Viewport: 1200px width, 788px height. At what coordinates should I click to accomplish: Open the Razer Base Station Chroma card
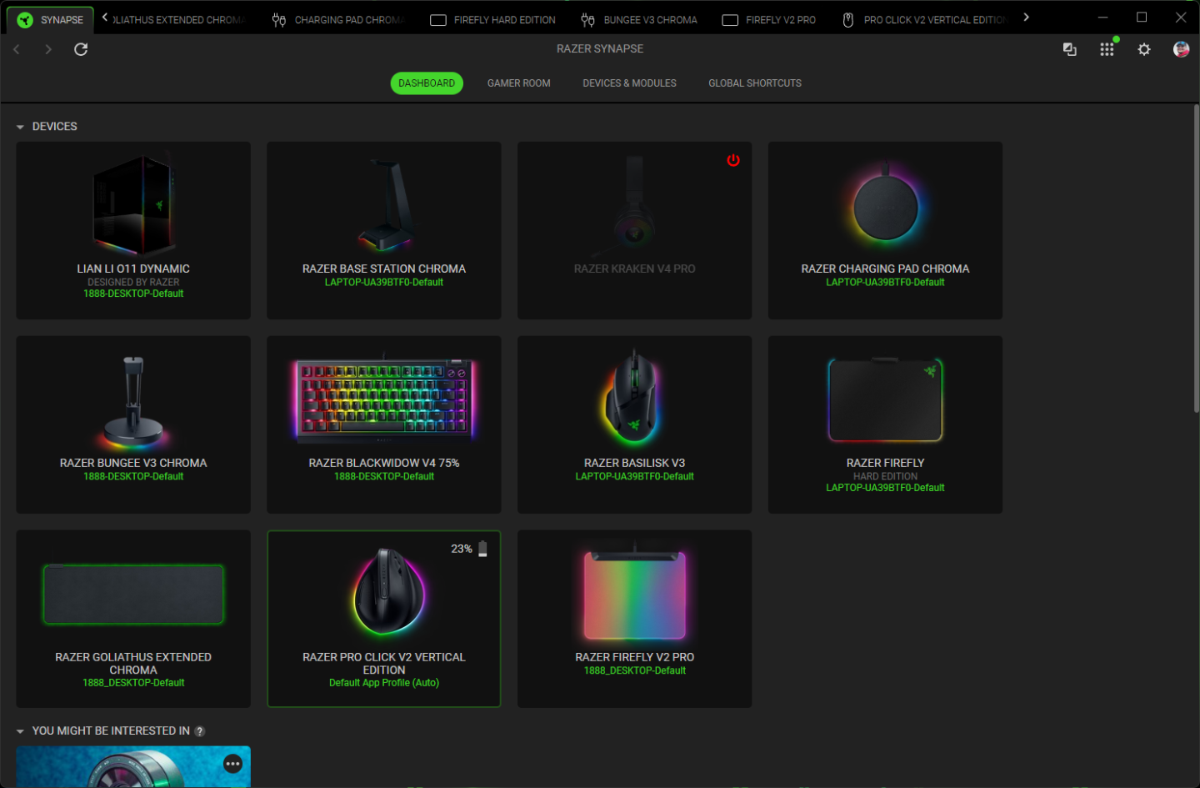384,230
